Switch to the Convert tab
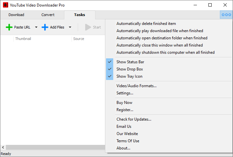The height and width of the screenshot is (157, 233). (x=48, y=15)
